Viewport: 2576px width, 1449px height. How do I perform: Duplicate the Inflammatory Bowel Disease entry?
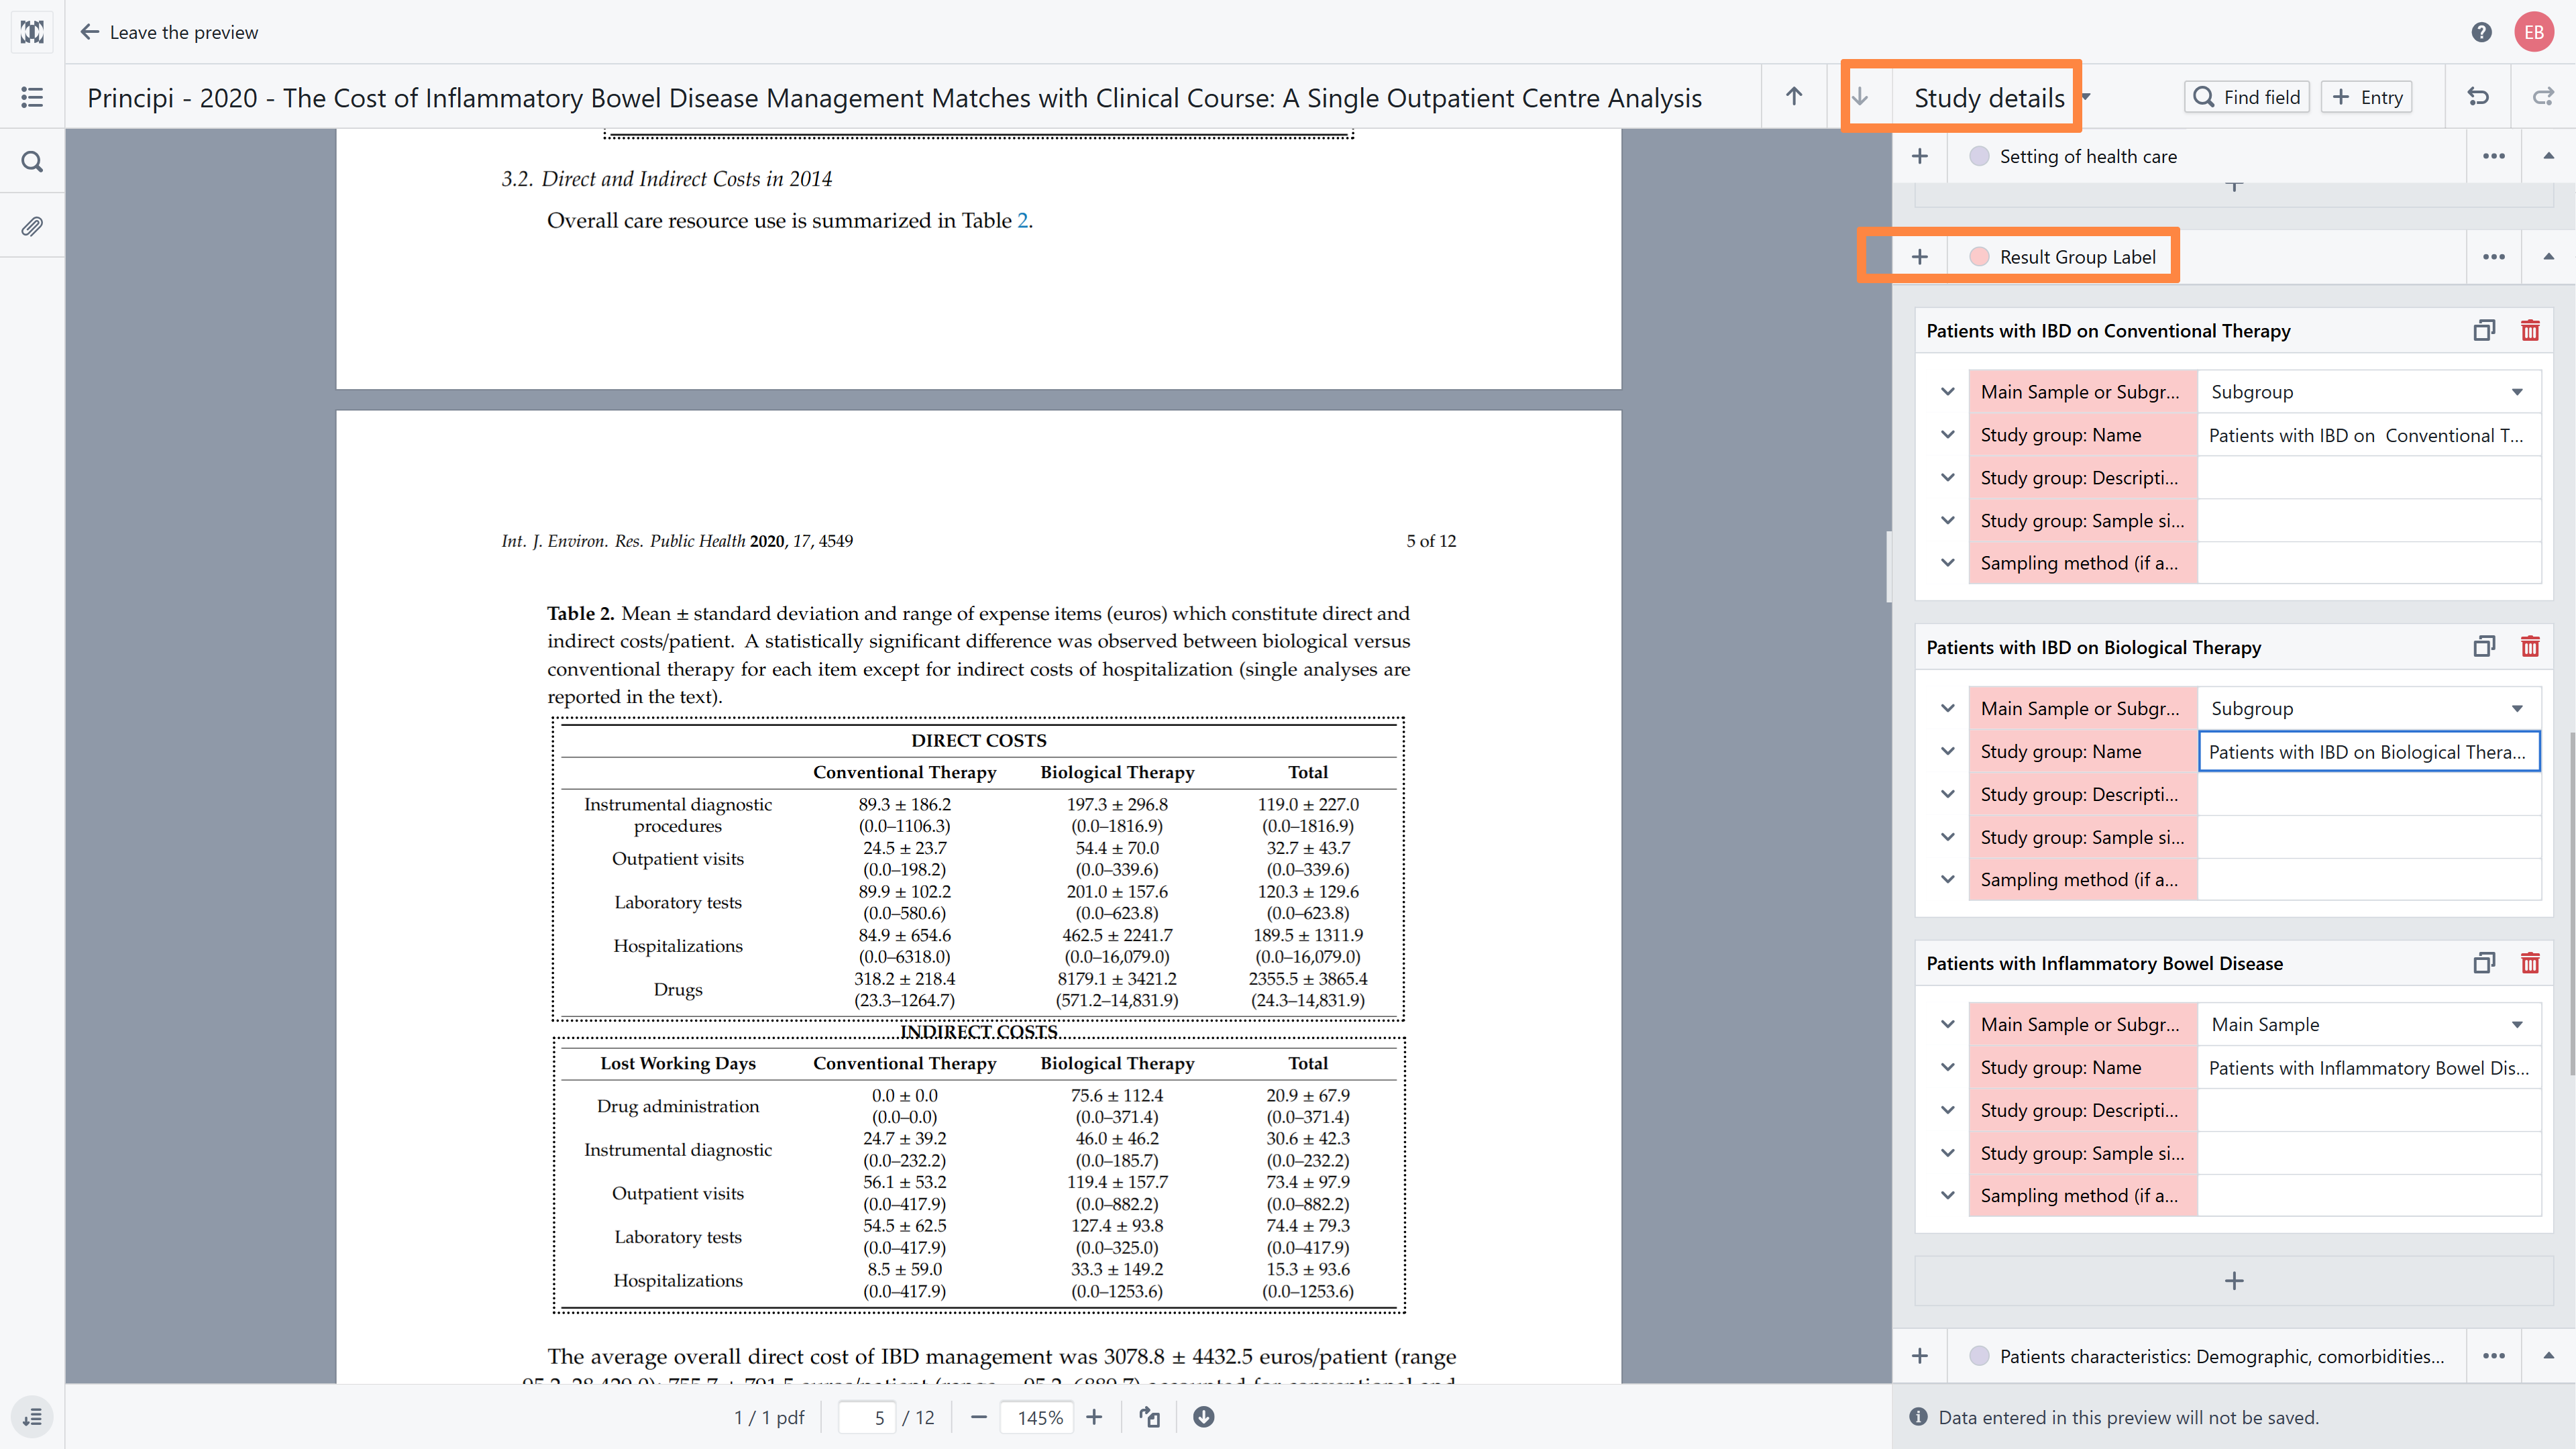click(x=2484, y=963)
